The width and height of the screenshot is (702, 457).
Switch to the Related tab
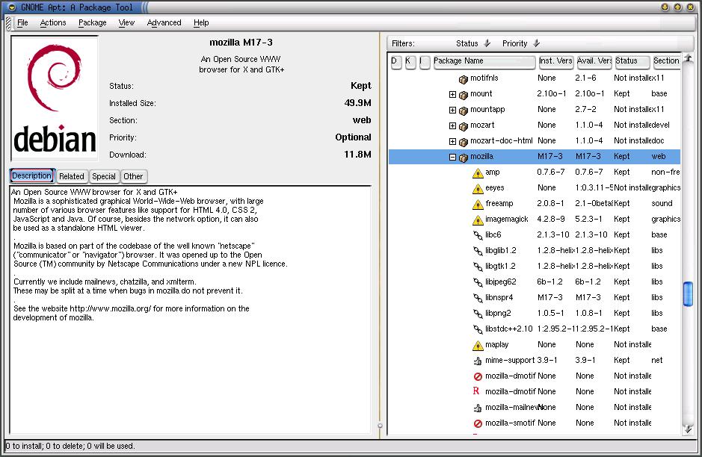(x=71, y=176)
